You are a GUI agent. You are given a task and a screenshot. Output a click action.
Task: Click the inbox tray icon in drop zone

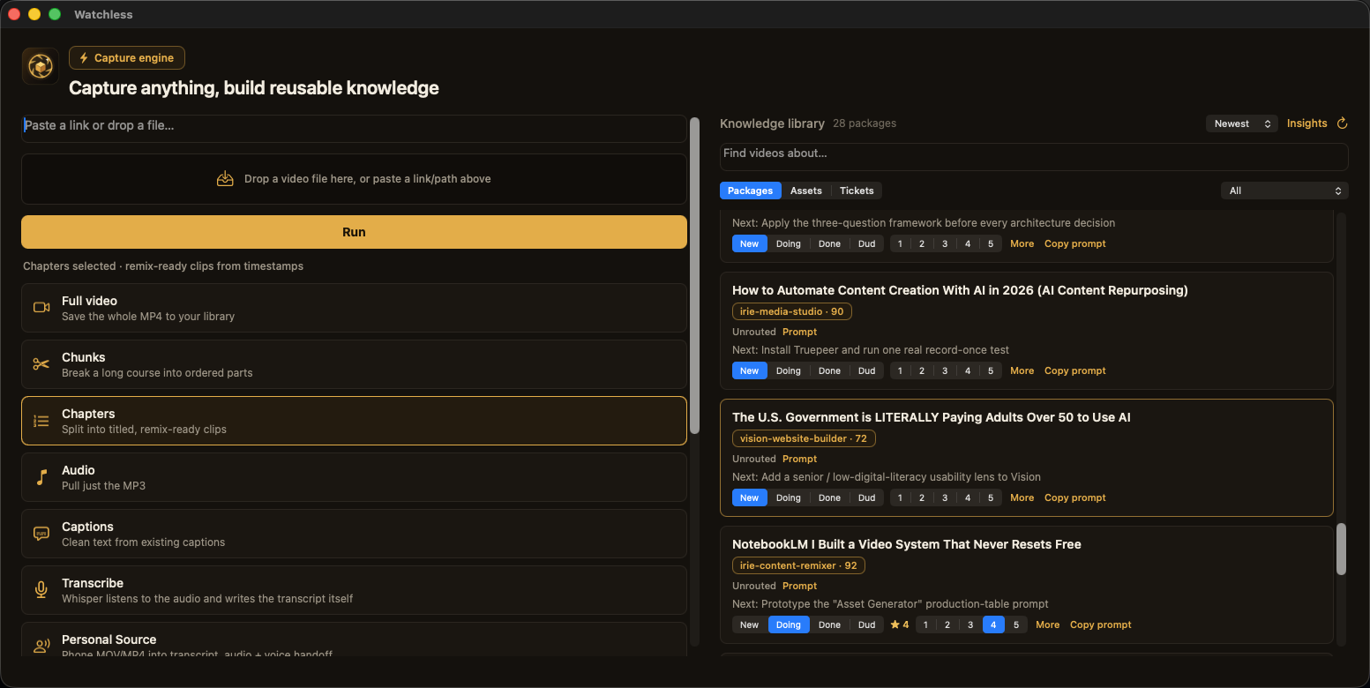pyautogui.click(x=225, y=179)
